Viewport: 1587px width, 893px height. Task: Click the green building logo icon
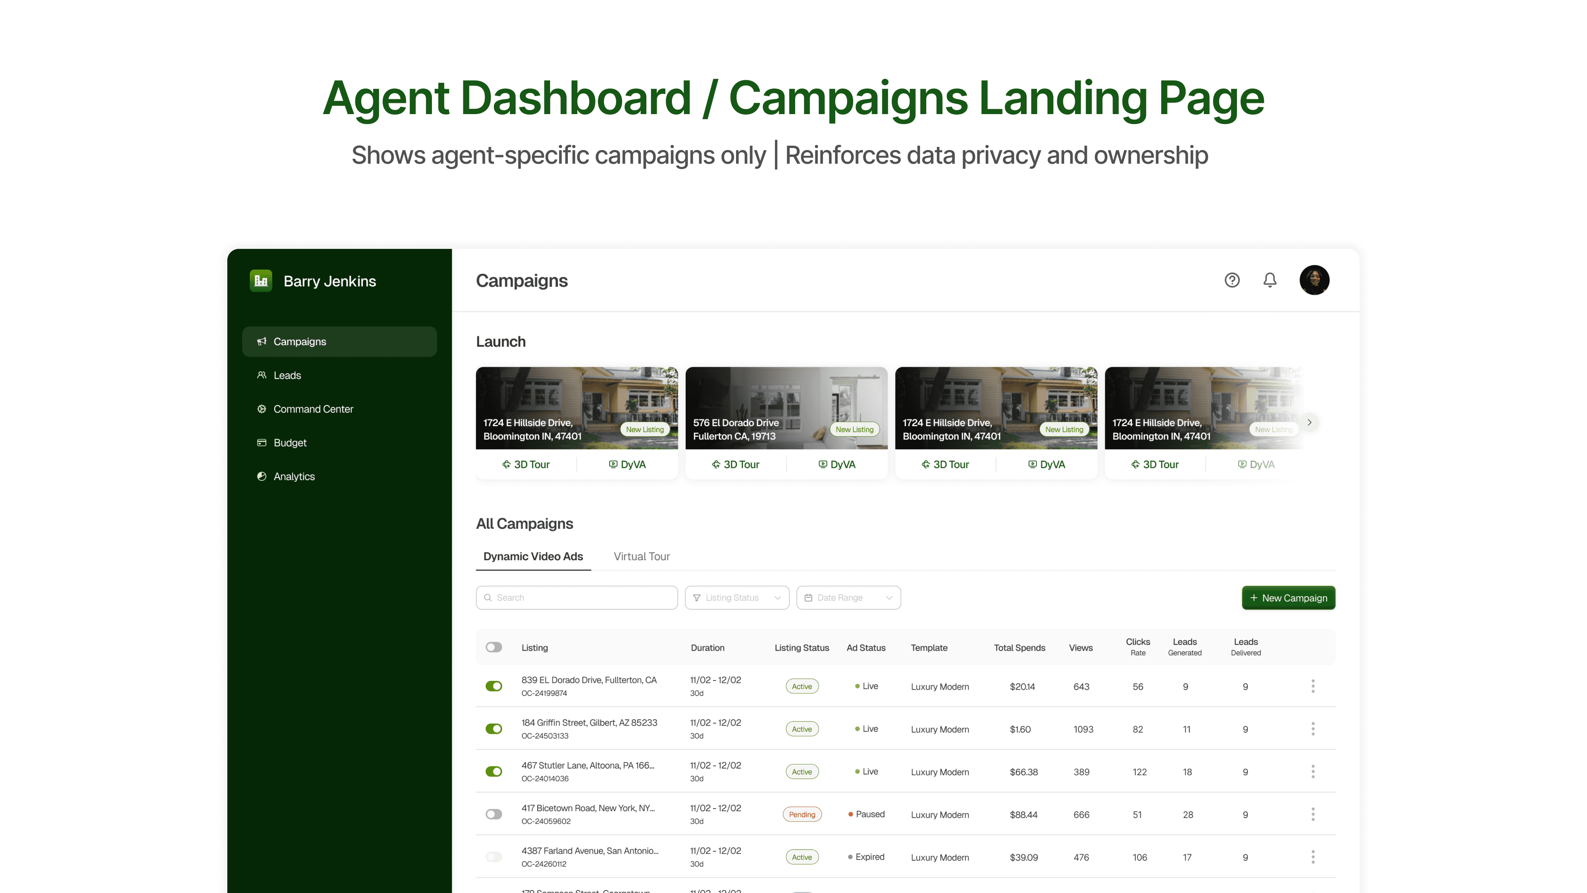[261, 281]
